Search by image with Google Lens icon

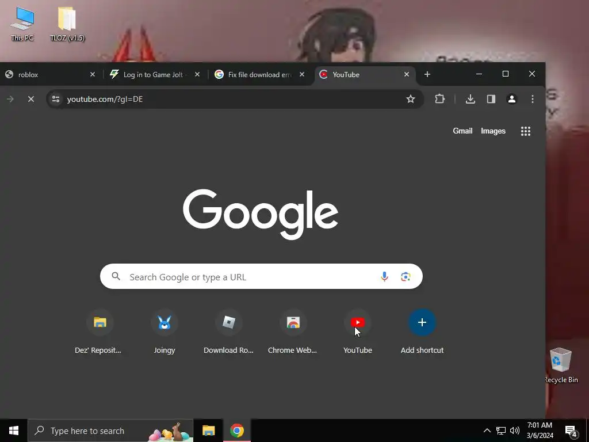coord(406,277)
